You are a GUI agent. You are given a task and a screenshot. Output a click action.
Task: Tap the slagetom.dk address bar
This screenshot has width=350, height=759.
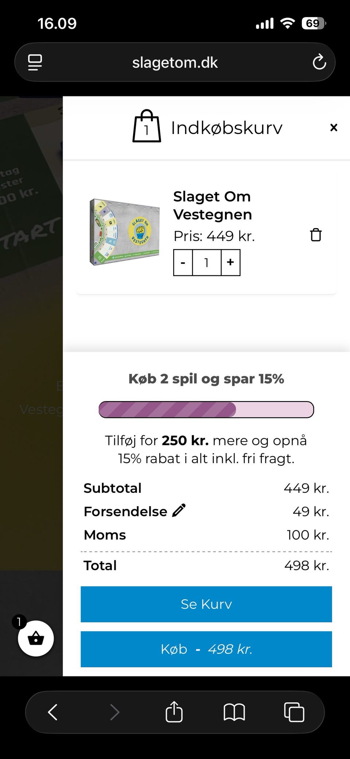point(175,62)
